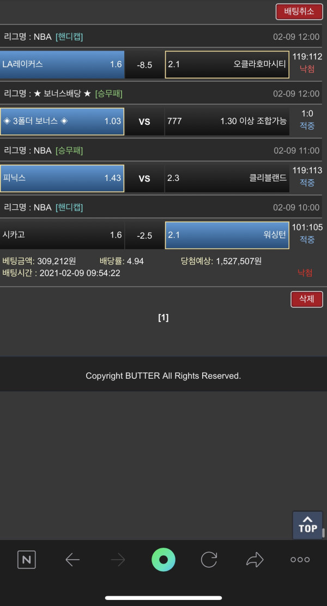Select the 피닉스 1.43 bet cell
The width and height of the screenshot is (327, 606).
[x=62, y=178]
